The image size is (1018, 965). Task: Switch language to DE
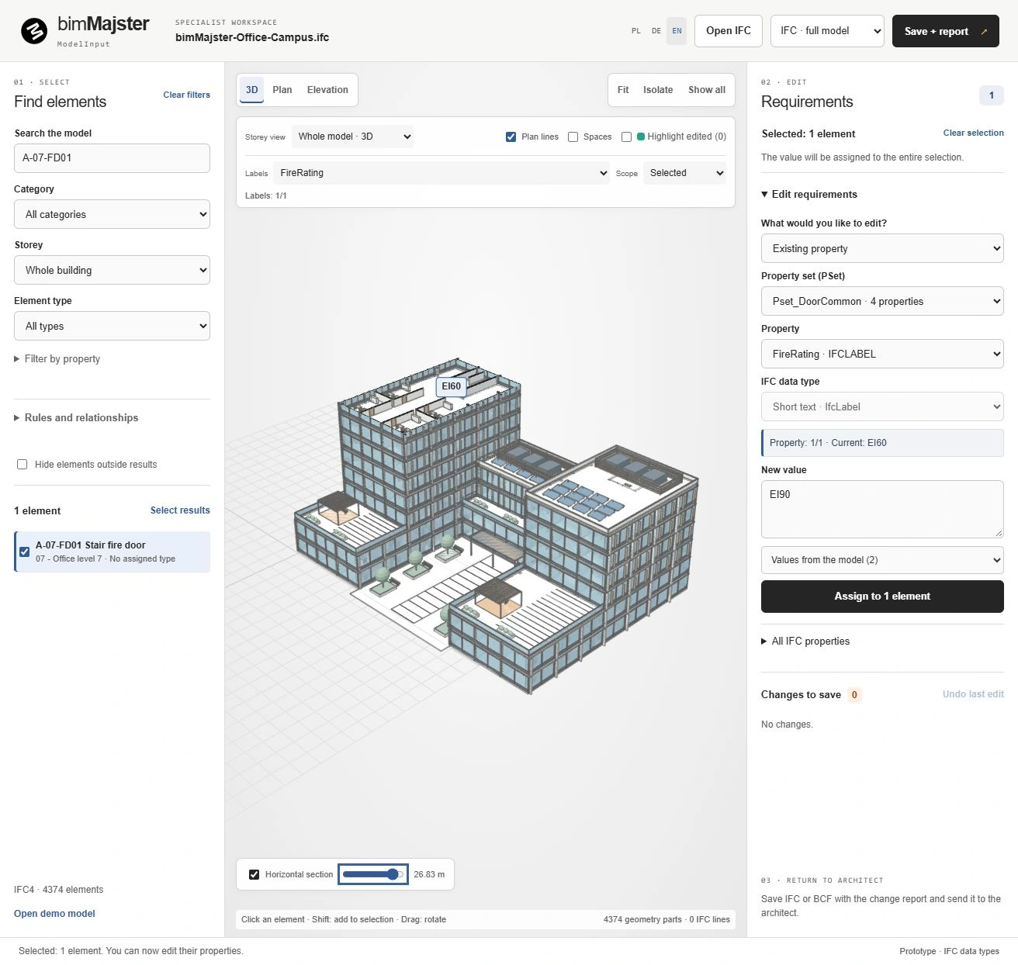coord(656,31)
